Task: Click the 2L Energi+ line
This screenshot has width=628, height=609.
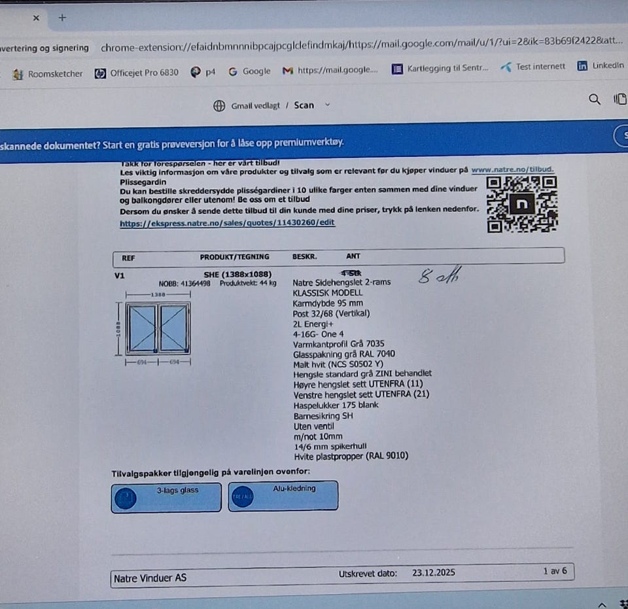Action: pyautogui.click(x=313, y=324)
